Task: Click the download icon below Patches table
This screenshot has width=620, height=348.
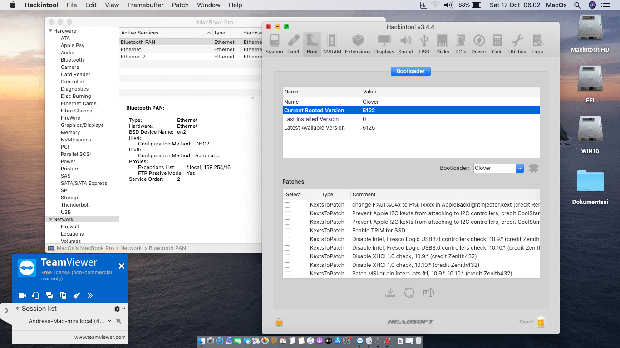Action: click(390, 293)
